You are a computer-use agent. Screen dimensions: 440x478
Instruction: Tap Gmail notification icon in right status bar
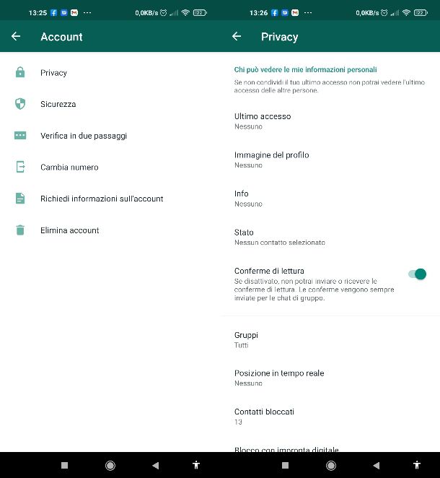[295, 13]
